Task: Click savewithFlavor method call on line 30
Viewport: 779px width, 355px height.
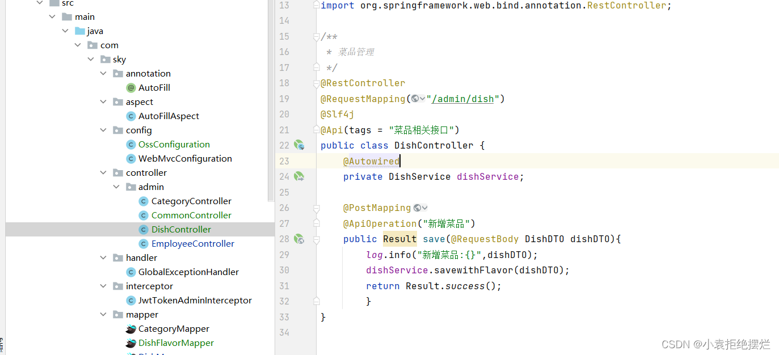Action: [473, 271]
